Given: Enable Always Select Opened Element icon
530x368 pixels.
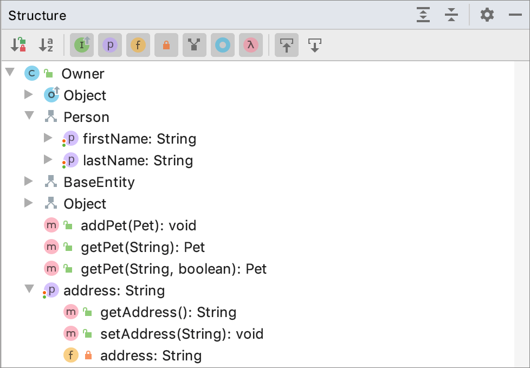Looking at the screenshot, I should 314,45.
